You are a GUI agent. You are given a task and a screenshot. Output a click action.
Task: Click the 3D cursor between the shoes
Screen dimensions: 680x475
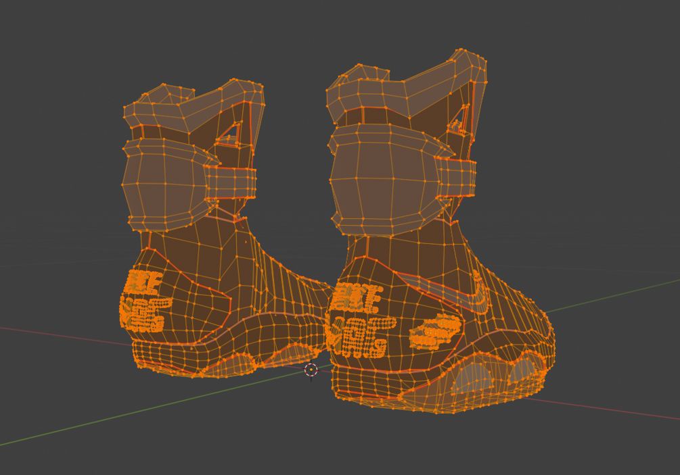(311, 370)
